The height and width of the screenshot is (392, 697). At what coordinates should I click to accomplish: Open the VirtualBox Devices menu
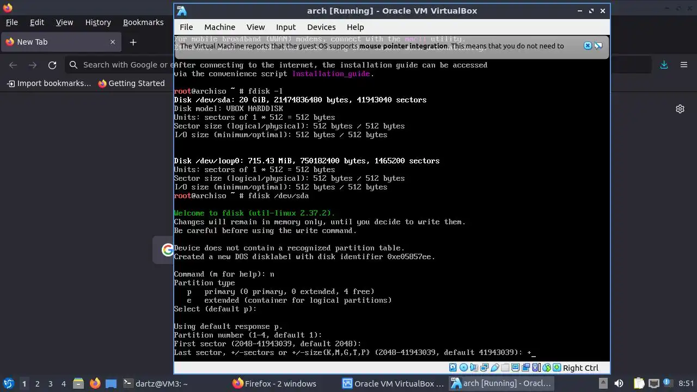point(321,27)
